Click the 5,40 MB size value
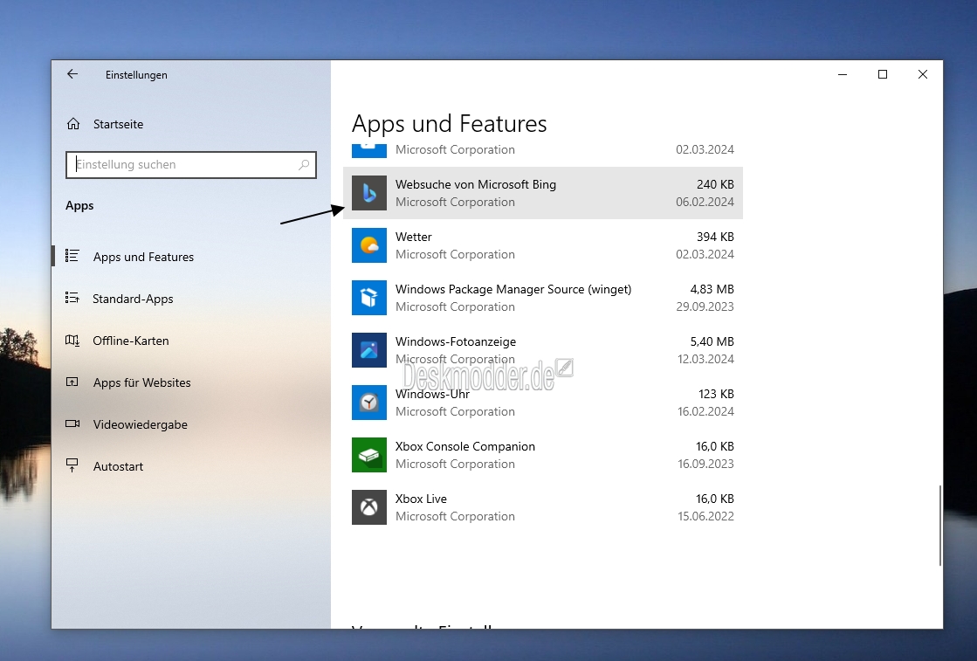Viewport: 977px width, 661px height. [712, 341]
